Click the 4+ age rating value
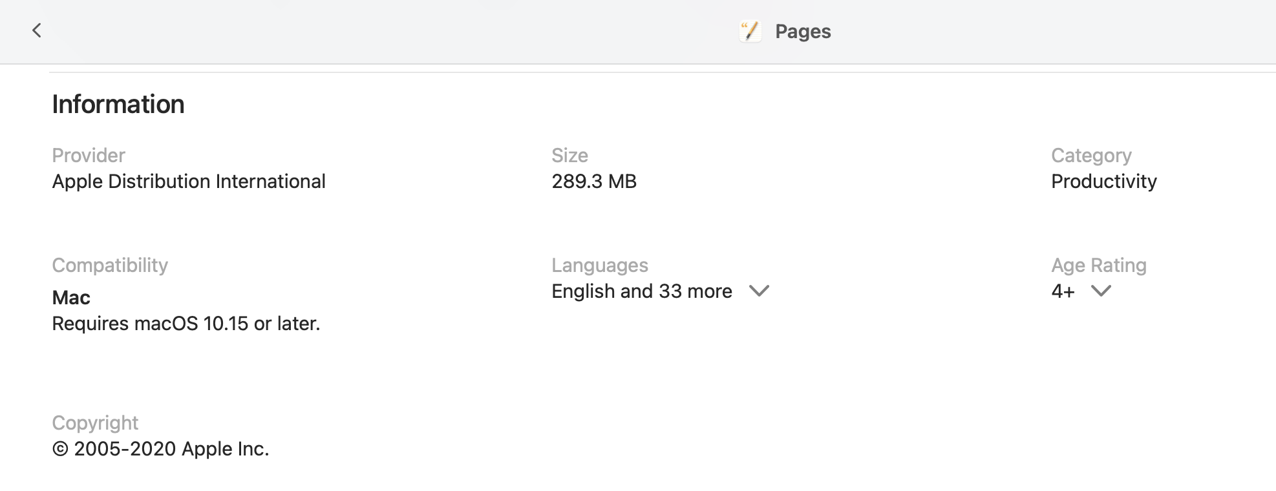Viewport: 1276px width, 491px height. (x=1063, y=291)
